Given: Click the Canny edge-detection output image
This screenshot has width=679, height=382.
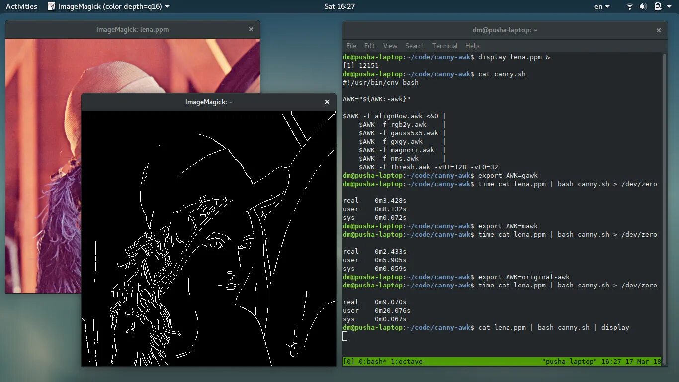Looking at the screenshot, I should 209,238.
